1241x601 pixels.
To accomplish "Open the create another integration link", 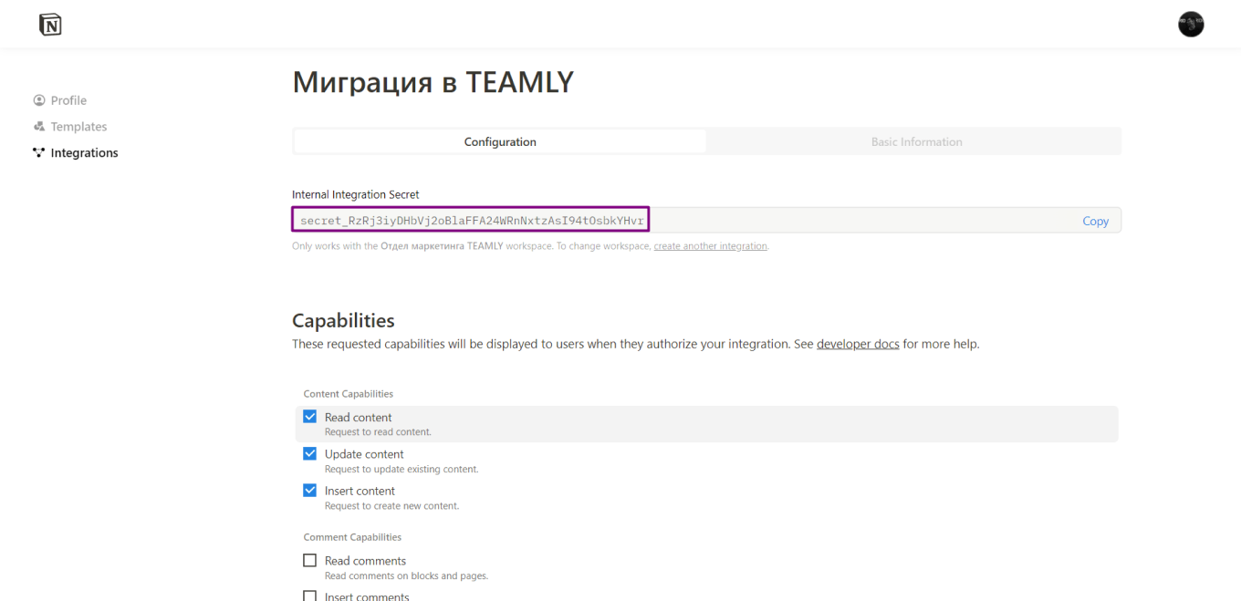I will (x=710, y=245).
